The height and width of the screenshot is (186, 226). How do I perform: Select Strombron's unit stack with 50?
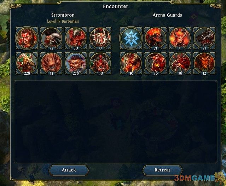point(76,38)
